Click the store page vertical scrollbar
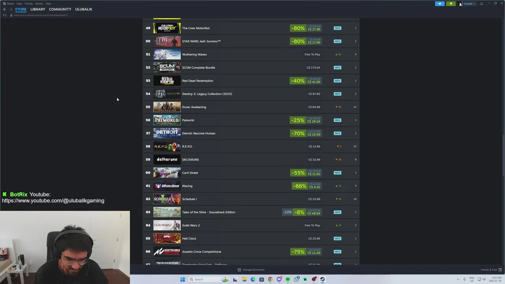Viewport: 505px width, 284px height. click(503, 156)
